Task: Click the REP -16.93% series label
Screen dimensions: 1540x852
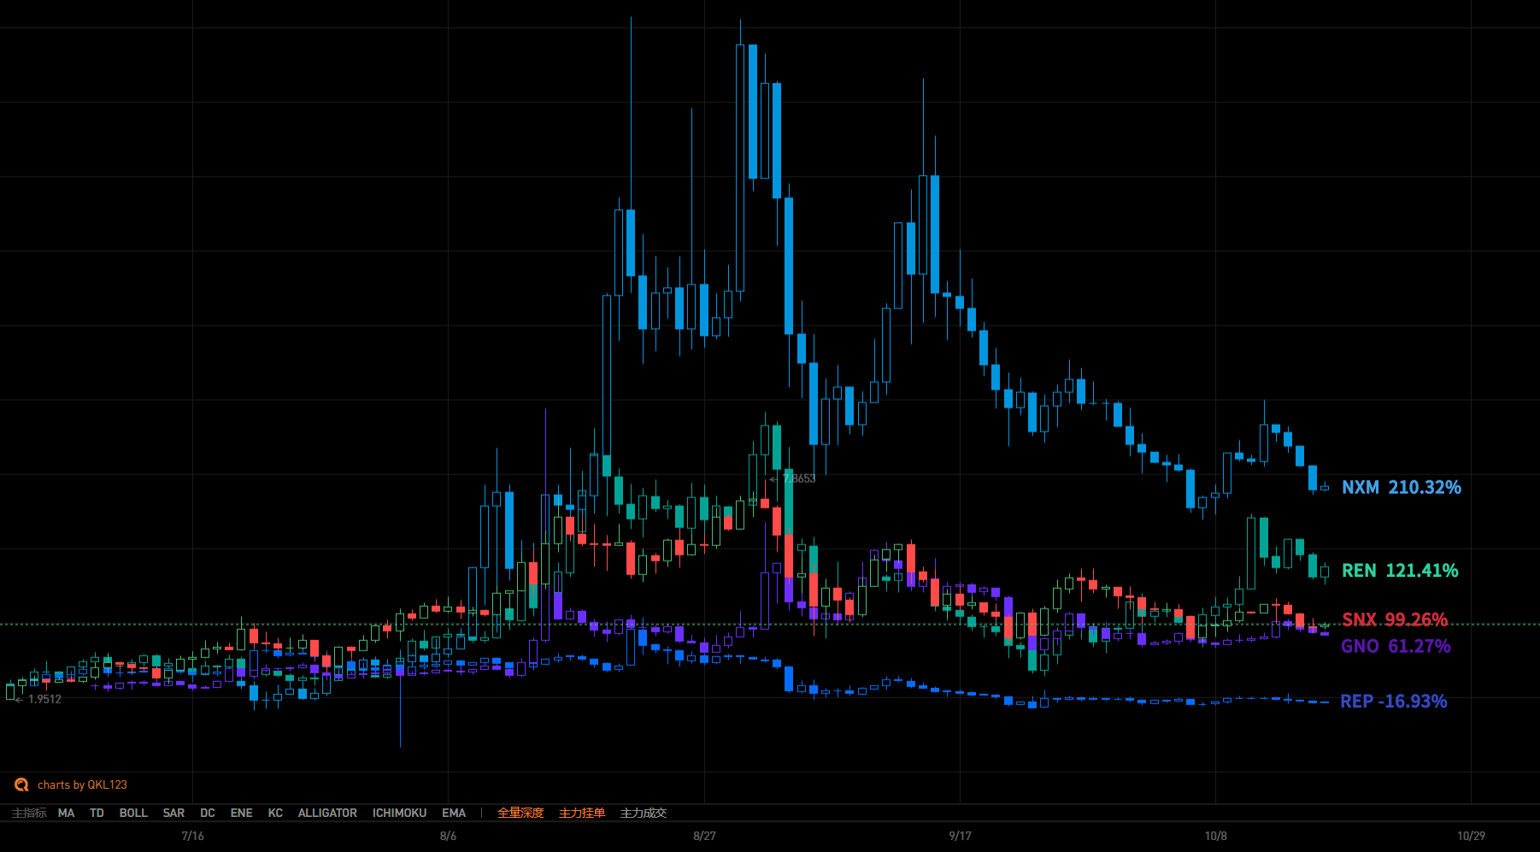Action: (x=1393, y=701)
